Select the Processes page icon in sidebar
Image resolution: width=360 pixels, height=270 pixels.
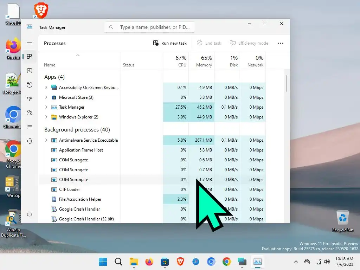coord(30,57)
